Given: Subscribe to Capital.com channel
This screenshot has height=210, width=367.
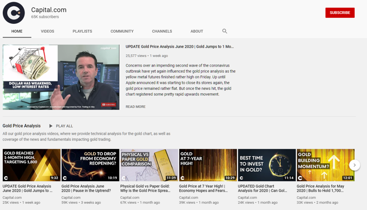Looking at the screenshot, I should [x=340, y=13].
